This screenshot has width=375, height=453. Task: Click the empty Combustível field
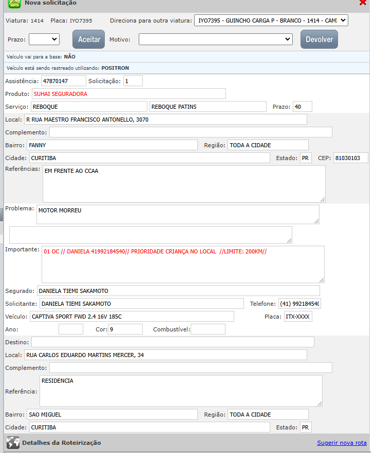tap(208, 329)
